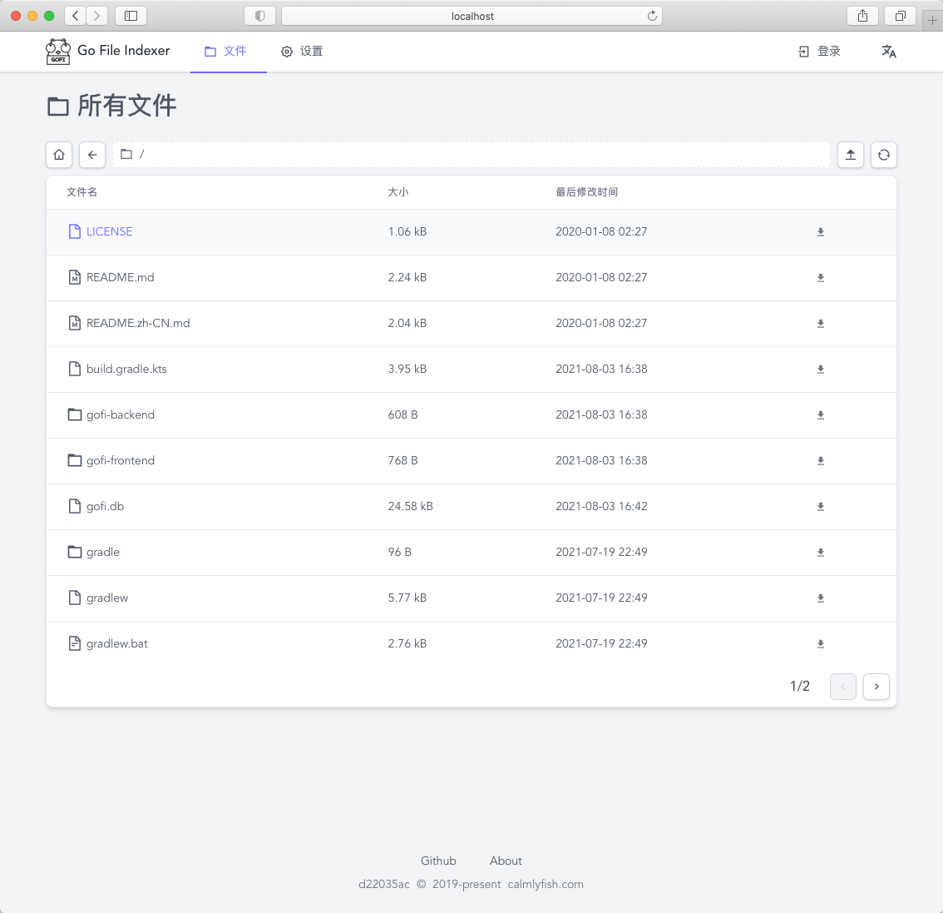Open the Github footer link
The height and width of the screenshot is (913, 943).
click(438, 861)
